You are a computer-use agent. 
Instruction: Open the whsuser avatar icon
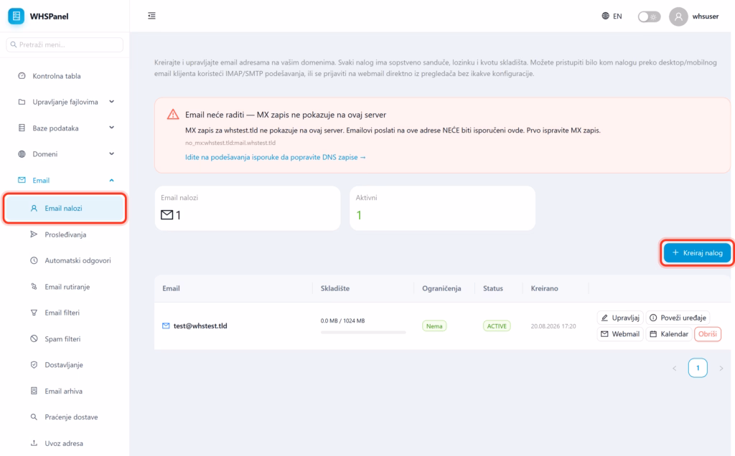coord(678,16)
